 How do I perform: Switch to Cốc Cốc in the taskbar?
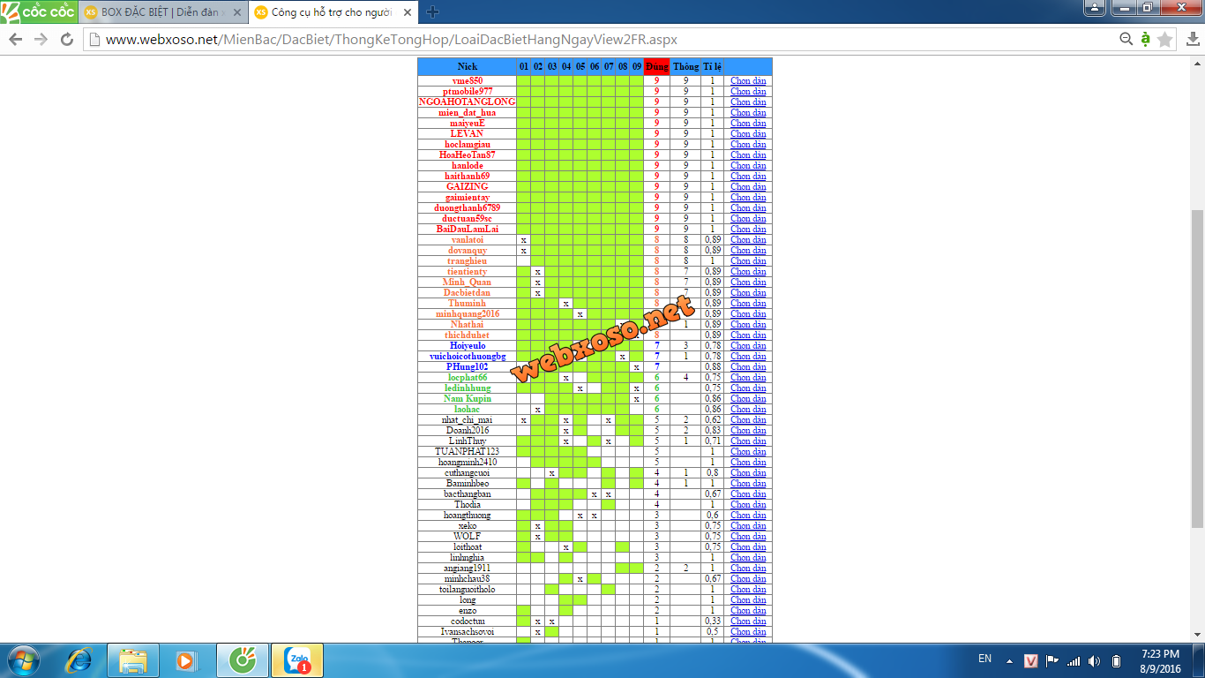241,660
